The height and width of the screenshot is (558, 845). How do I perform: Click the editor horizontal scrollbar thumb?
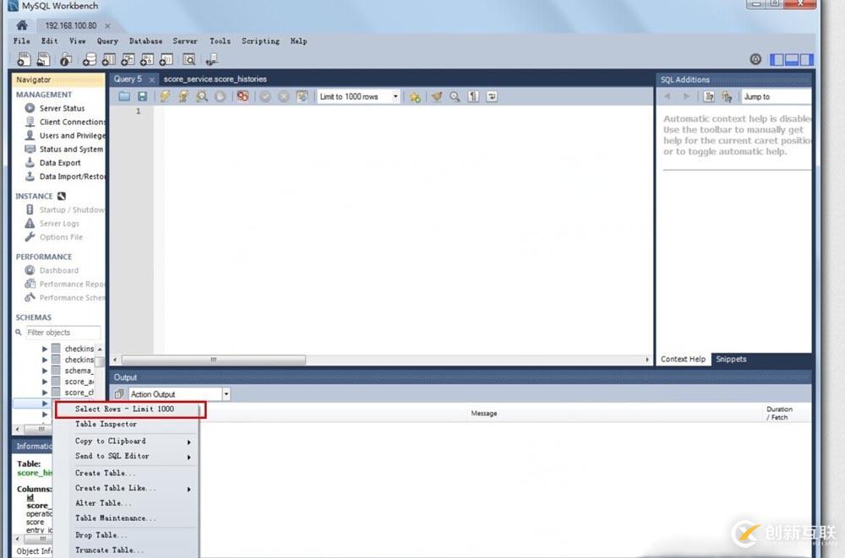(x=214, y=360)
